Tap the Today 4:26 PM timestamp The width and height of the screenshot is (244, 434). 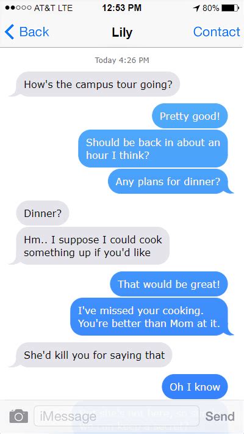point(122,60)
